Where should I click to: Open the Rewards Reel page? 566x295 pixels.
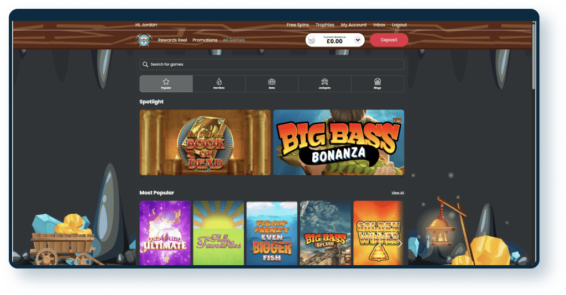coord(172,40)
